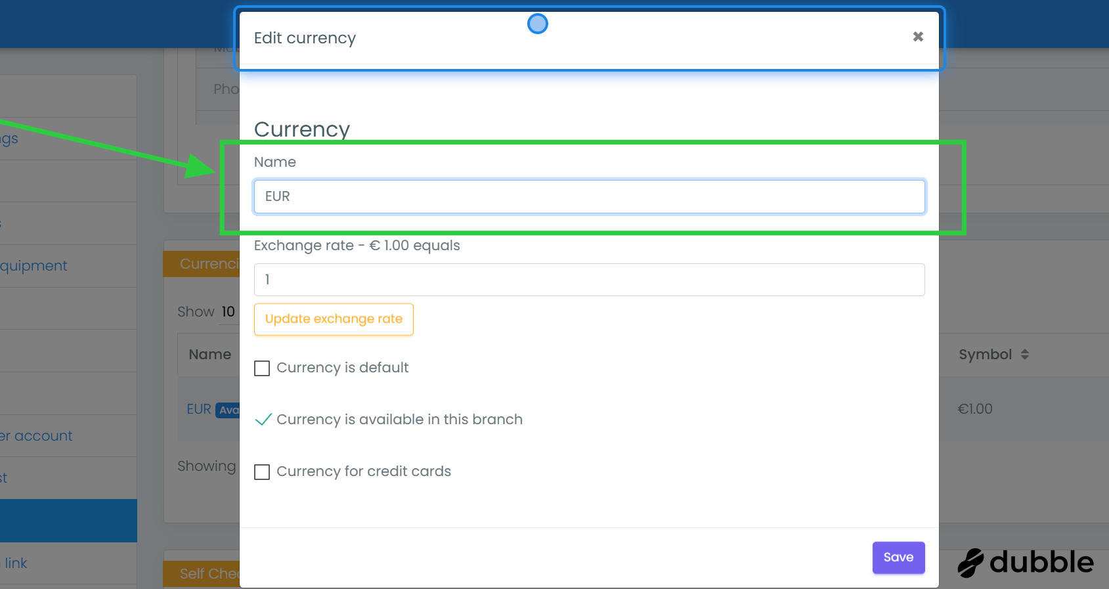The width and height of the screenshot is (1109, 589).
Task: Enable the Currency is default checkbox
Action: pos(262,368)
